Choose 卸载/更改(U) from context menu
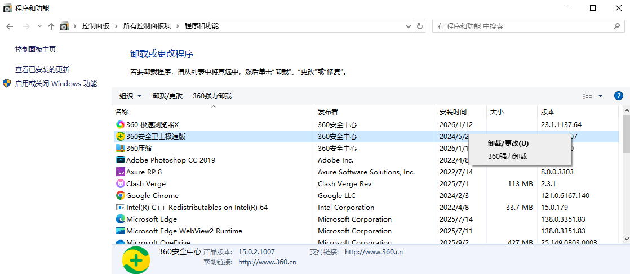The height and width of the screenshot is (274, 630). tap(508, 143)
